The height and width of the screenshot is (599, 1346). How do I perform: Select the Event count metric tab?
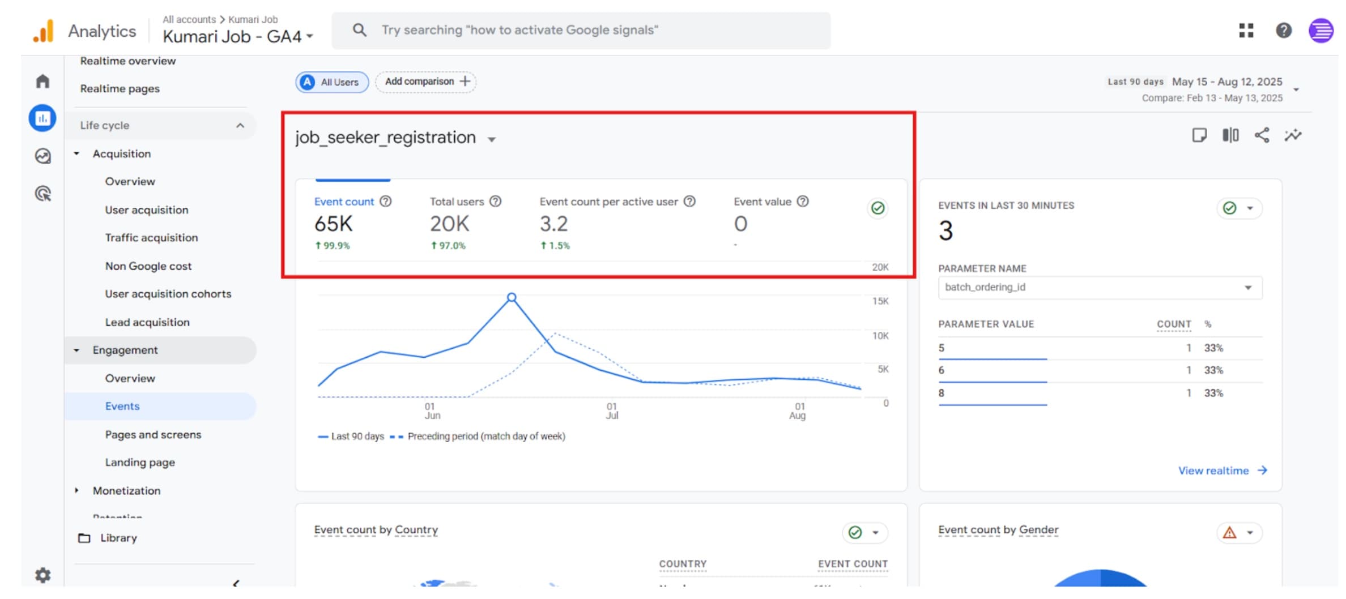[x=344, y=202]
